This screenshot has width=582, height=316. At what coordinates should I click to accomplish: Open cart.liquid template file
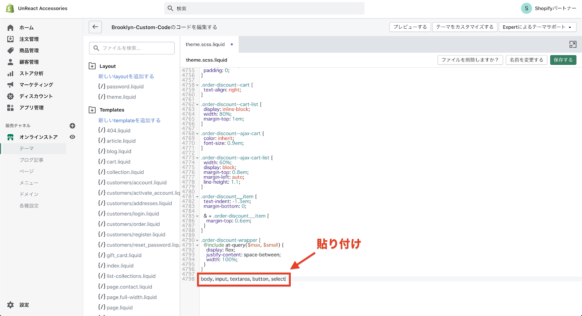tap(118, 162)
